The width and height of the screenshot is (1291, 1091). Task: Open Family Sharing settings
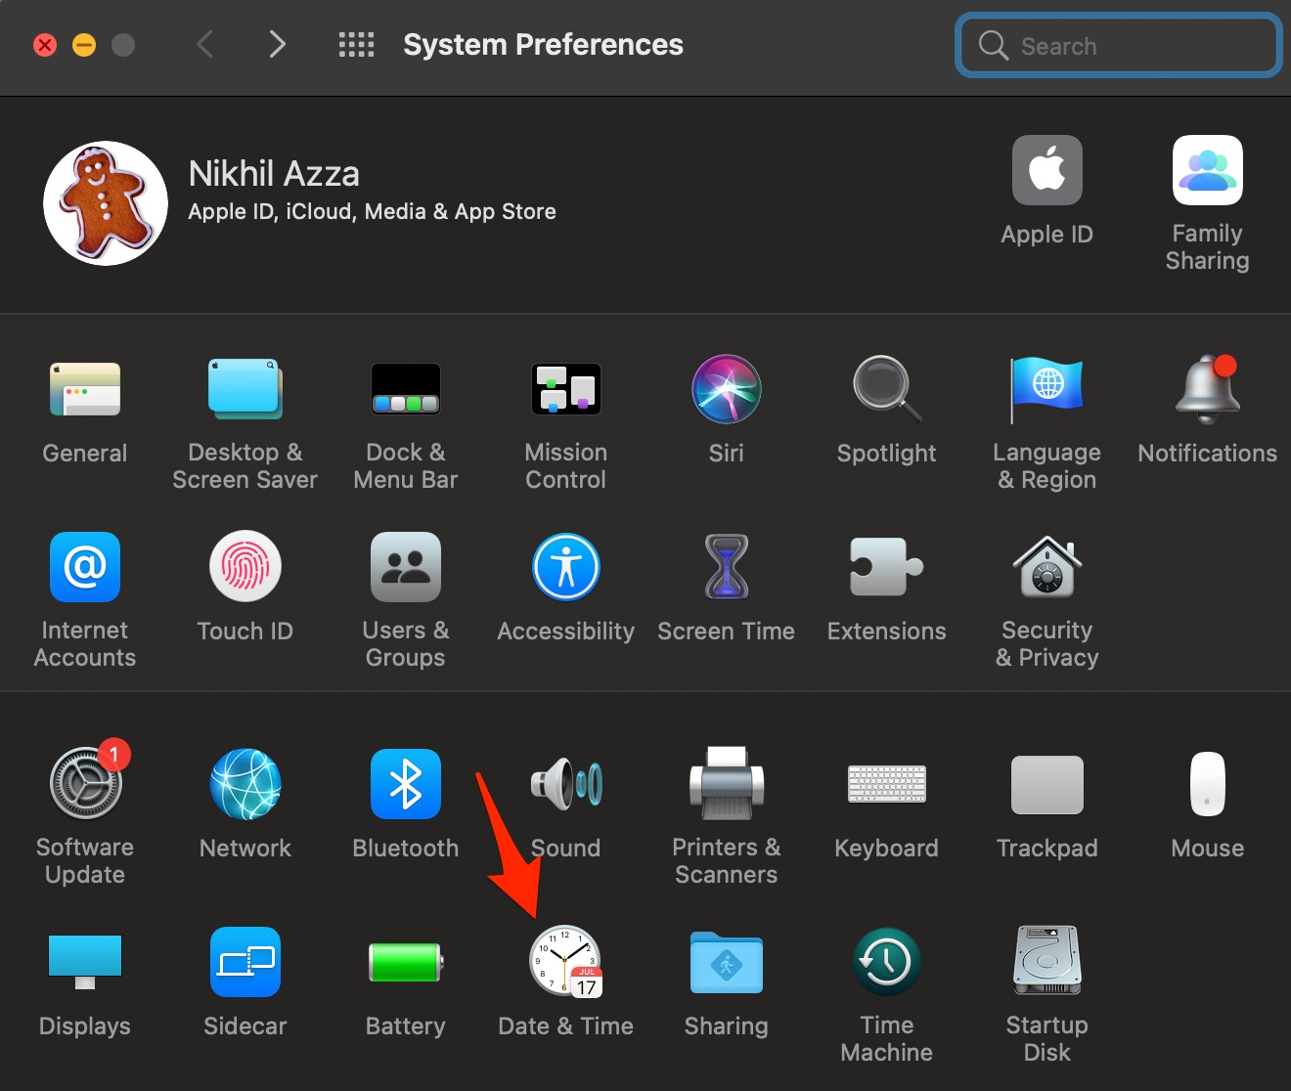pyautogui.click(x=1207, y=171)
